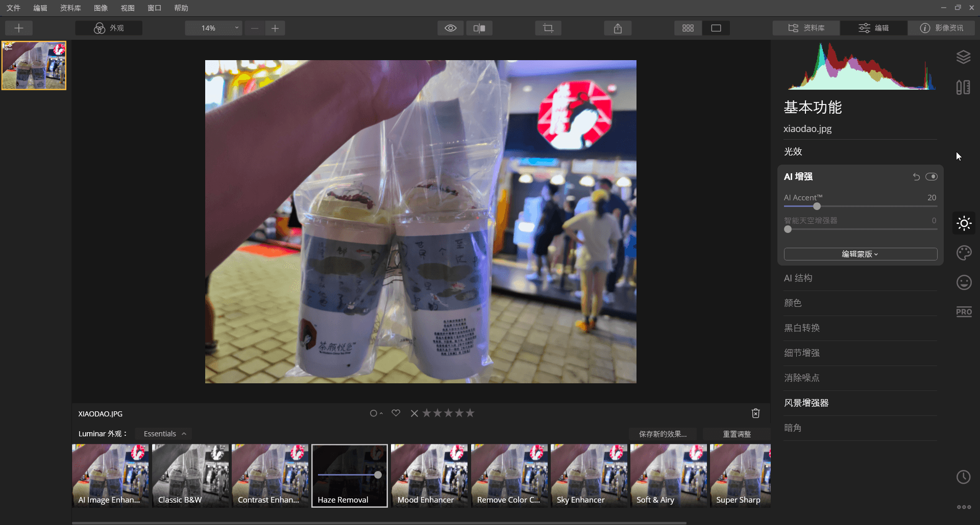Toggle the AI 增强 filter switch
980x525 pixels.
coord(932,177)
